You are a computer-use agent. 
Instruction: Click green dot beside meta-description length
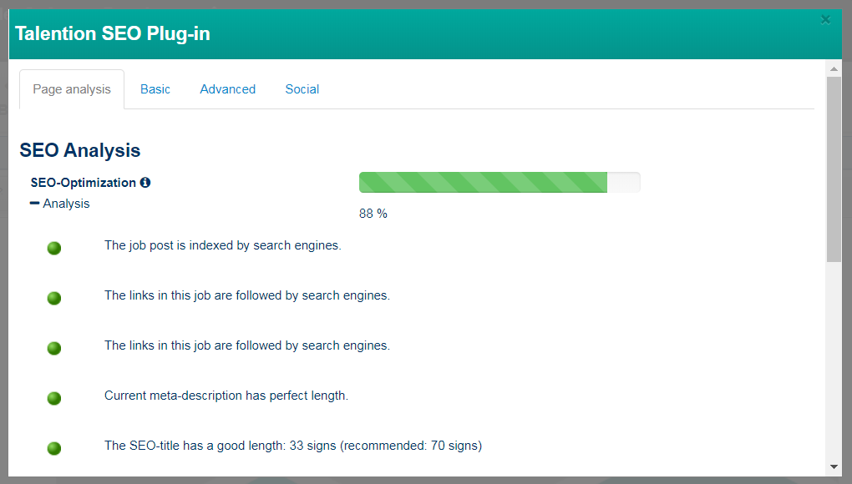[54, 398]
